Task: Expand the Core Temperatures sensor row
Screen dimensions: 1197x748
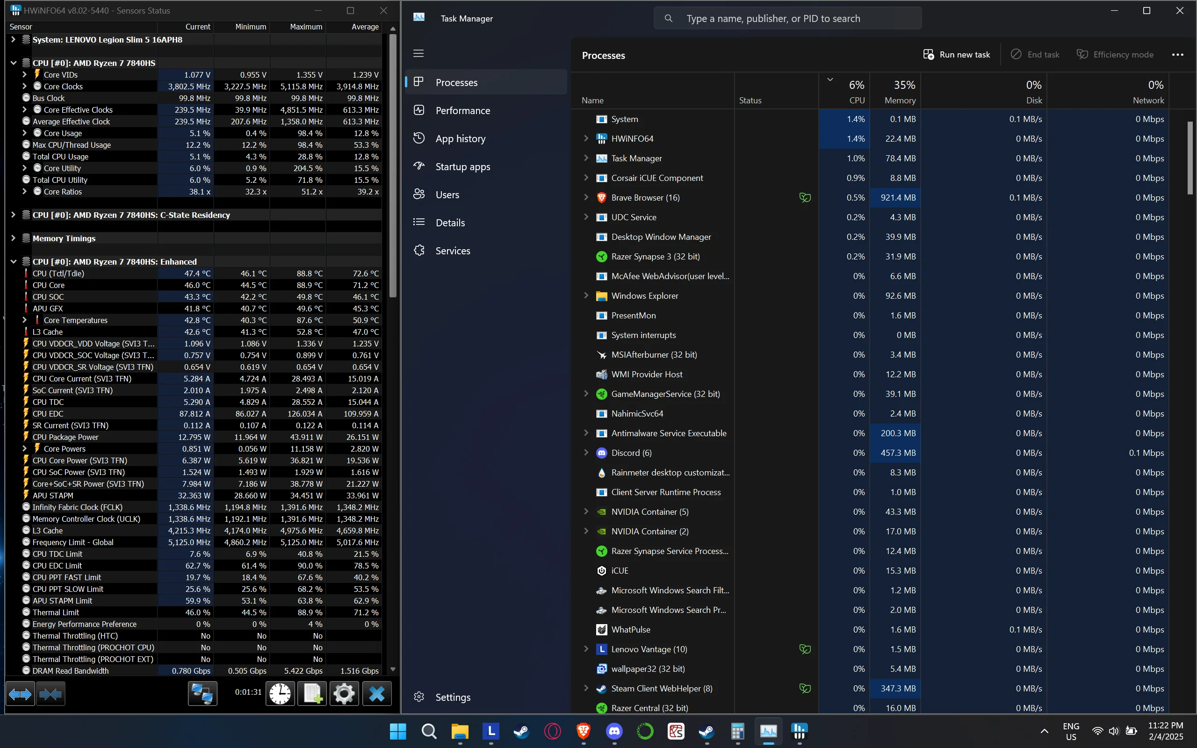Action: coord(24,320)
